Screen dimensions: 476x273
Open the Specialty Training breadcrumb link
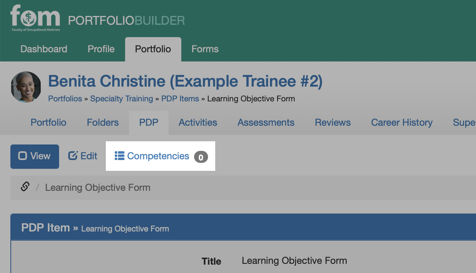pyautogui.click(x=121, y=99)
